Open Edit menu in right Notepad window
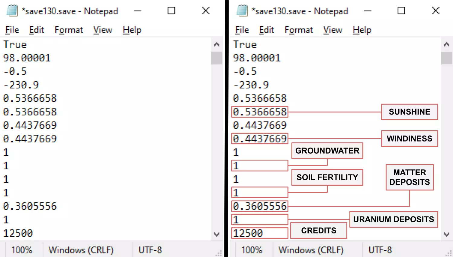Screen dimensions: 453x257 pyautogui.click(x=267, y=30)
